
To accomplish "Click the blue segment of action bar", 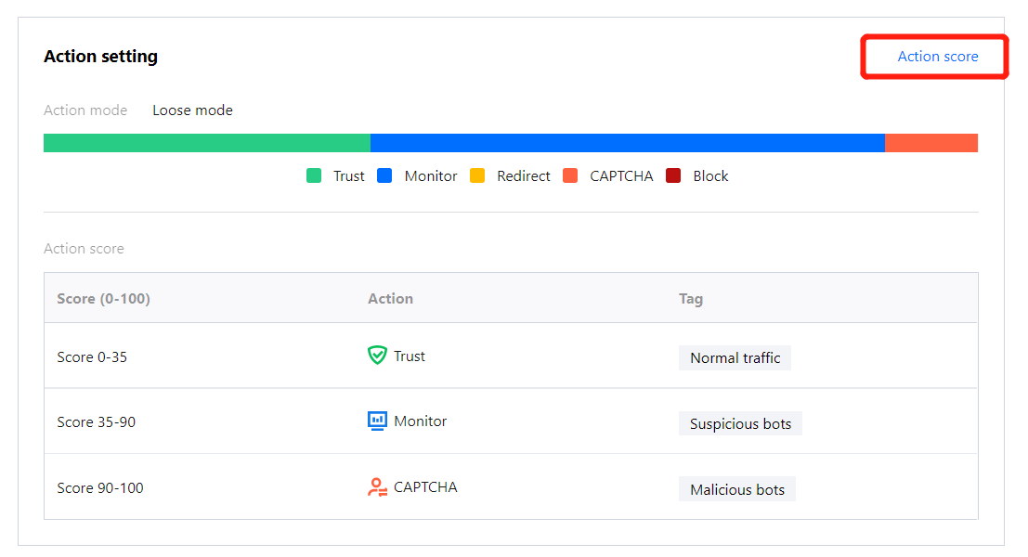I will click(x=627, y=143).
